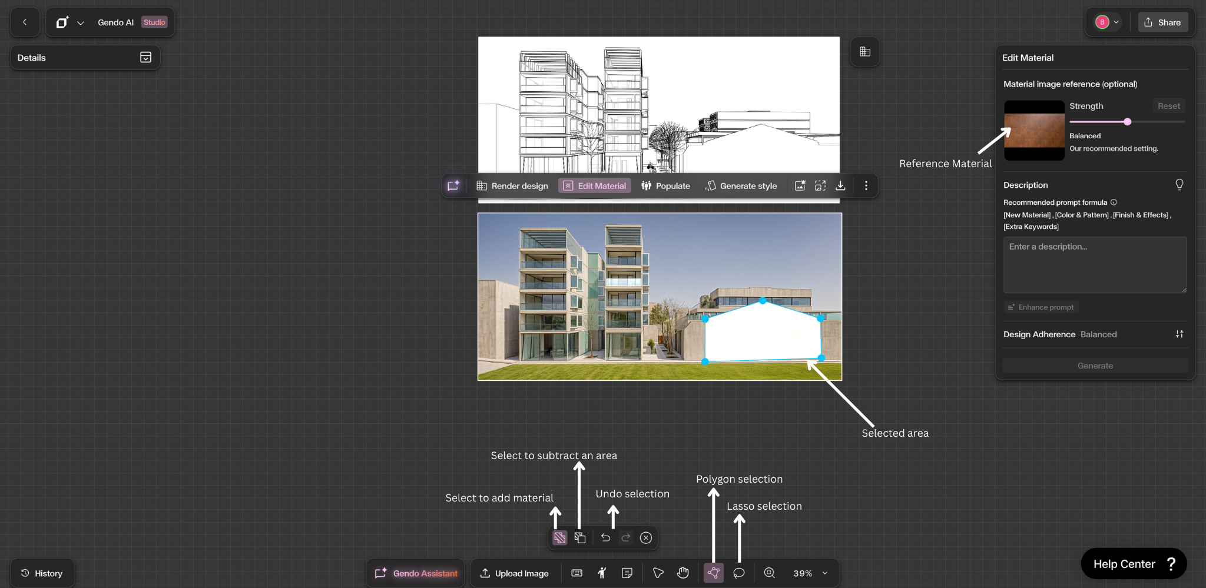Image resolution: width=1206 pixels, height=588 pixels.
Task: Open the image upscale icon
Action: pyautogui.click(x=820, y=185)
